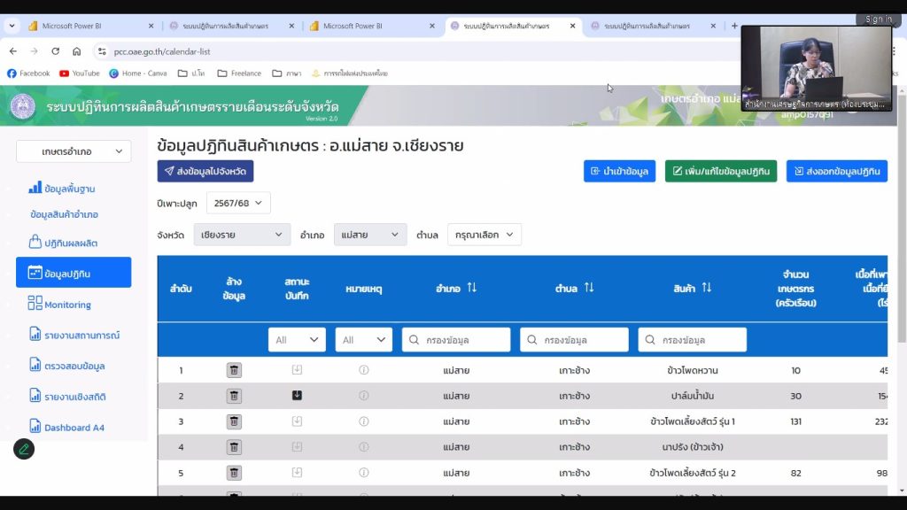Viewport: 907px width, 510px height.
Task: Open the ภาษา bookmark folder
Action: [x=287, y=73]
